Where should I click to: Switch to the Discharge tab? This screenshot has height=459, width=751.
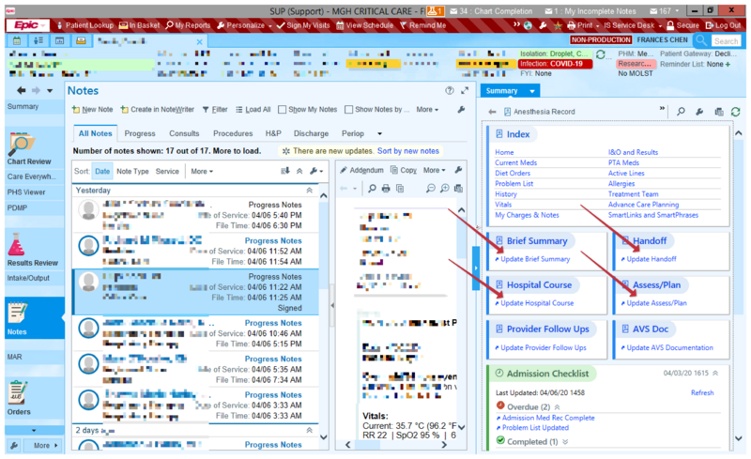pos(311,133)
